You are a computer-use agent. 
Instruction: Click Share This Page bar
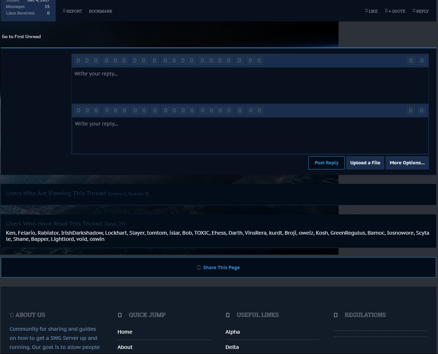[x=218, y=267]
